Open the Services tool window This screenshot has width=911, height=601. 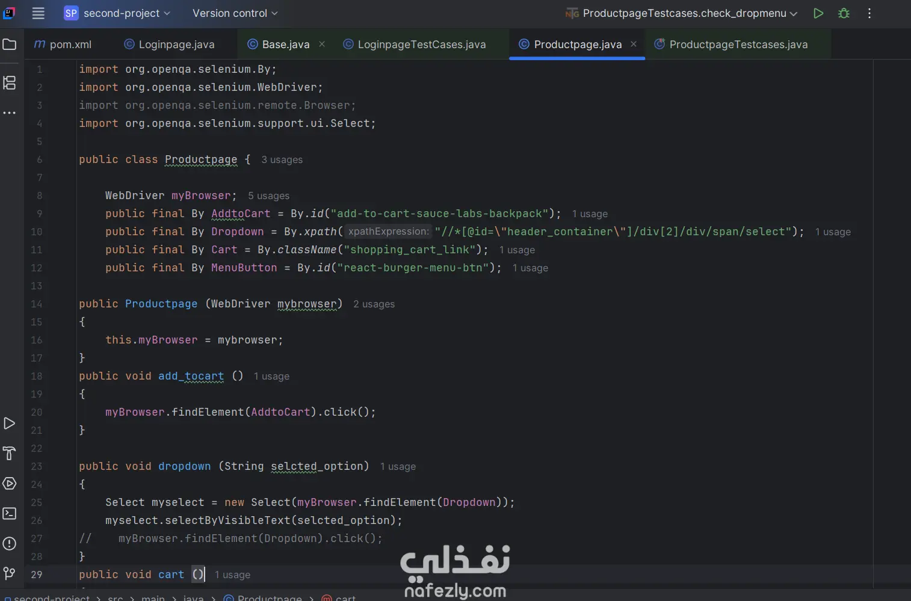click(10, 483)
